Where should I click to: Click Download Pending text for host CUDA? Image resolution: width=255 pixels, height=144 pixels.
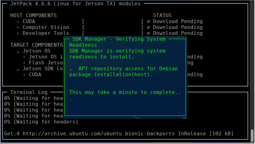[x=178, y=21]
